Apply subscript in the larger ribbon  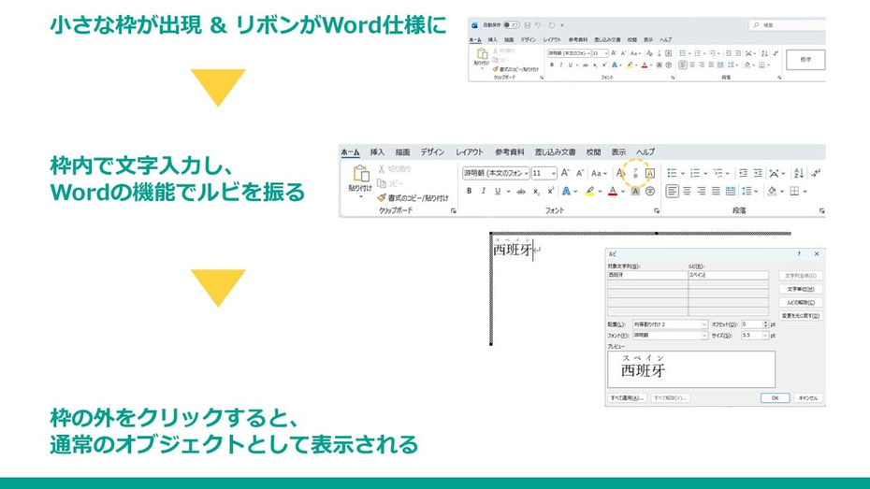coord(536,192)
